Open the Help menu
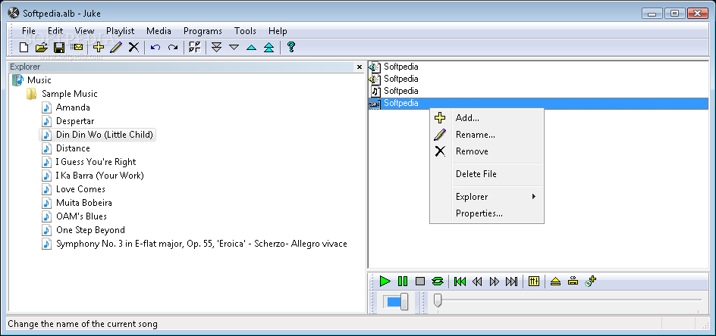The height and width of the screenshot is (336, 716). tap(278, 31)
